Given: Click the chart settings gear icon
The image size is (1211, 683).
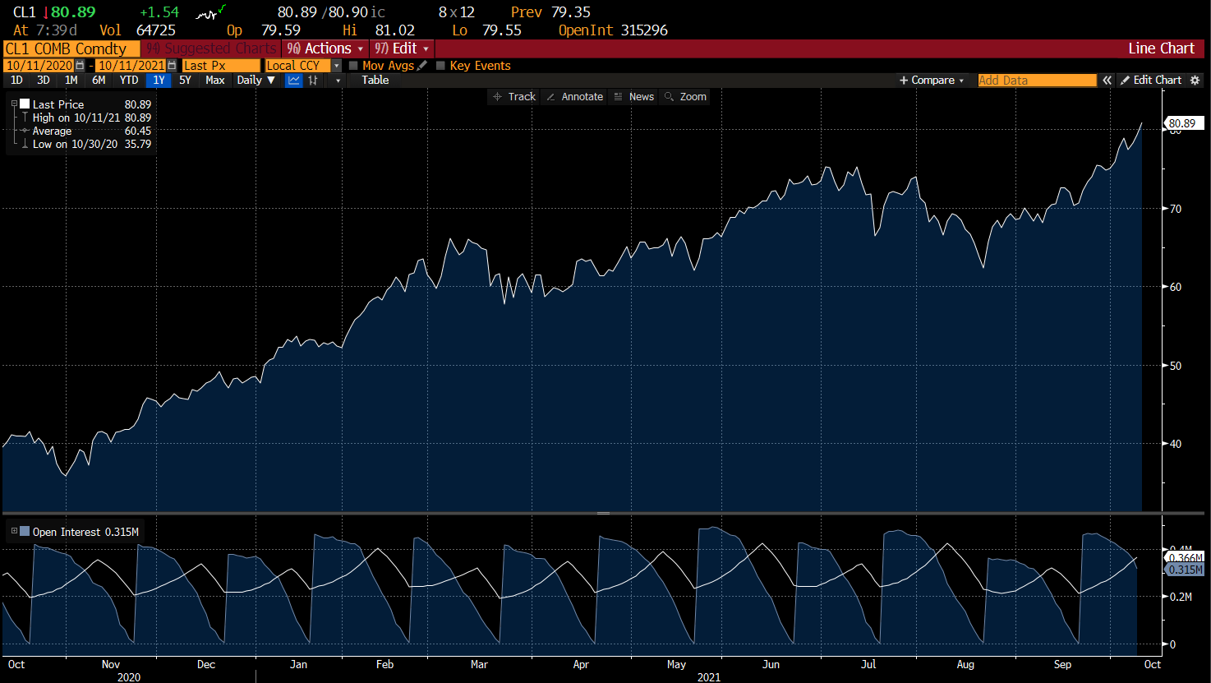Looking at the screenshot, I should coord(1195,81).
